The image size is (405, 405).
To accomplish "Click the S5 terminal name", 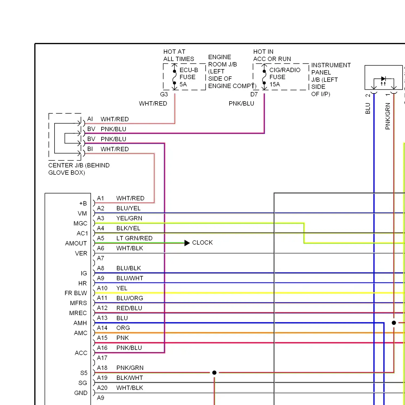I will click(x=84, y=373).
